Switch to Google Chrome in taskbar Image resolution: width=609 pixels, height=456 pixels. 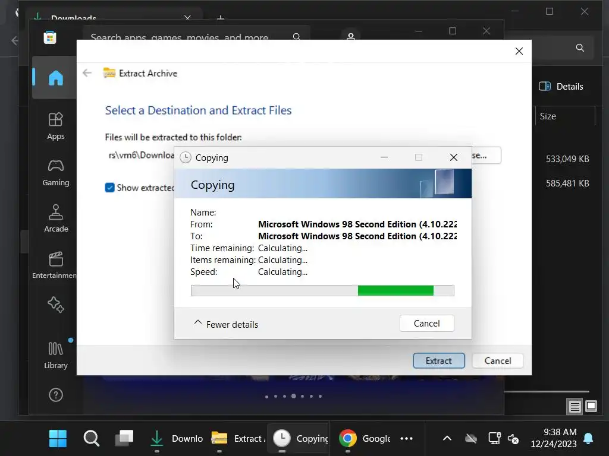pyautogui.click(x=364, y=438)
